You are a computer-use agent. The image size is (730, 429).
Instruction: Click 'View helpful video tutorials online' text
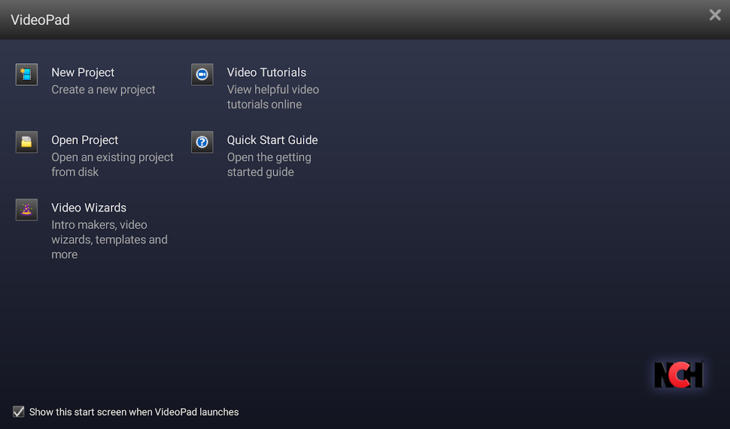273,97
